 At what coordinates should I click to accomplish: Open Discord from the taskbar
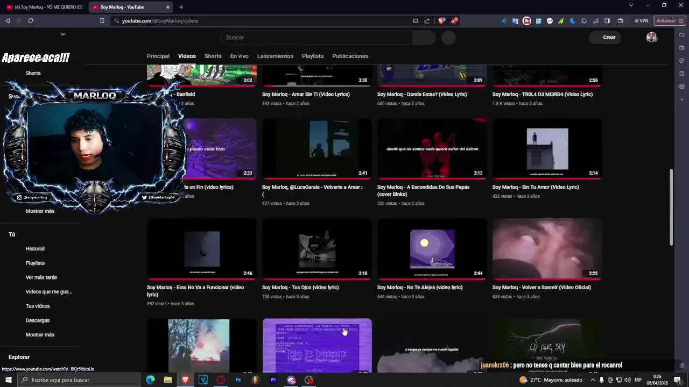291,380
